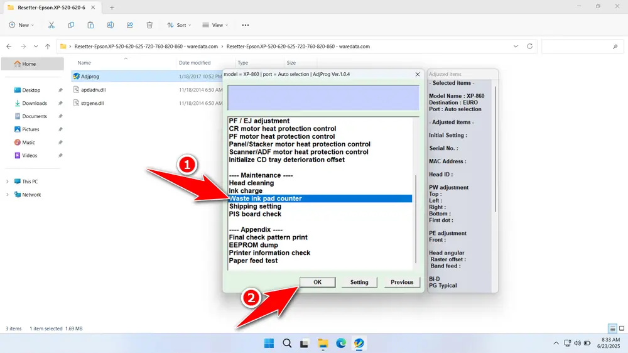Open the Sort dropdown menu
This screenshot has width=628, height=353.
(x=179, y=25)
